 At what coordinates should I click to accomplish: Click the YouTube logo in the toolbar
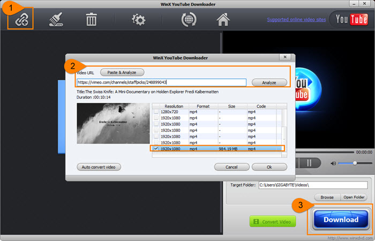[x=351, y=19]
